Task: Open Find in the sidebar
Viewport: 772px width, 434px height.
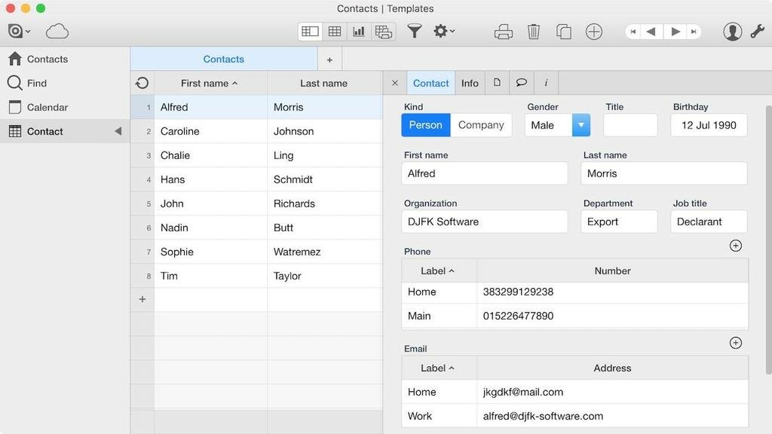Action: coord(65,83)
